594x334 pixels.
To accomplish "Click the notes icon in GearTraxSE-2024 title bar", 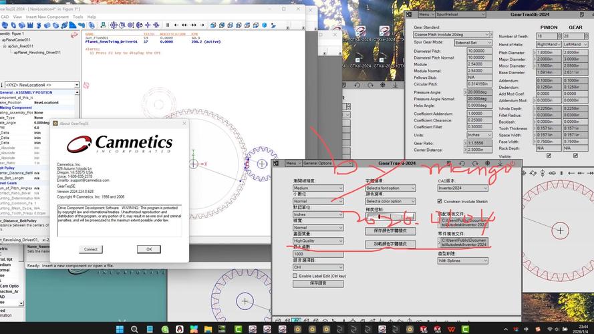I will tap(581, 15).
